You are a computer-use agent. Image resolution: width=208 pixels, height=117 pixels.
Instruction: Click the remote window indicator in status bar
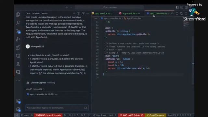click(17, 115)
